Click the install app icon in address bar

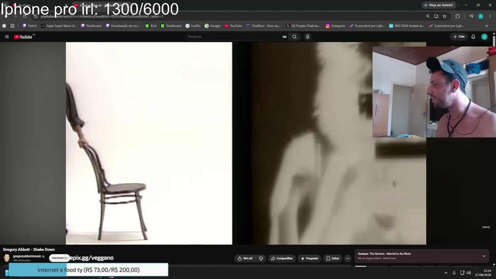(436, 16)
